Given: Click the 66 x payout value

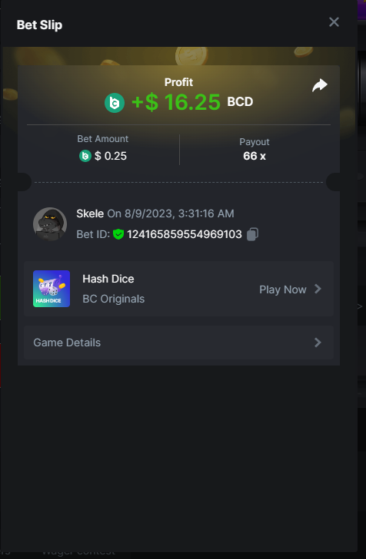Looking at the screenshot, I should coord(255,156).
